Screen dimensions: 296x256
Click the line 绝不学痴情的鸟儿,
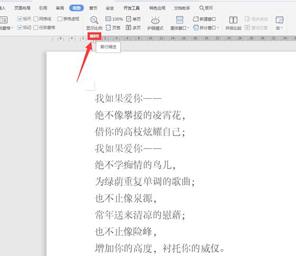135,165
